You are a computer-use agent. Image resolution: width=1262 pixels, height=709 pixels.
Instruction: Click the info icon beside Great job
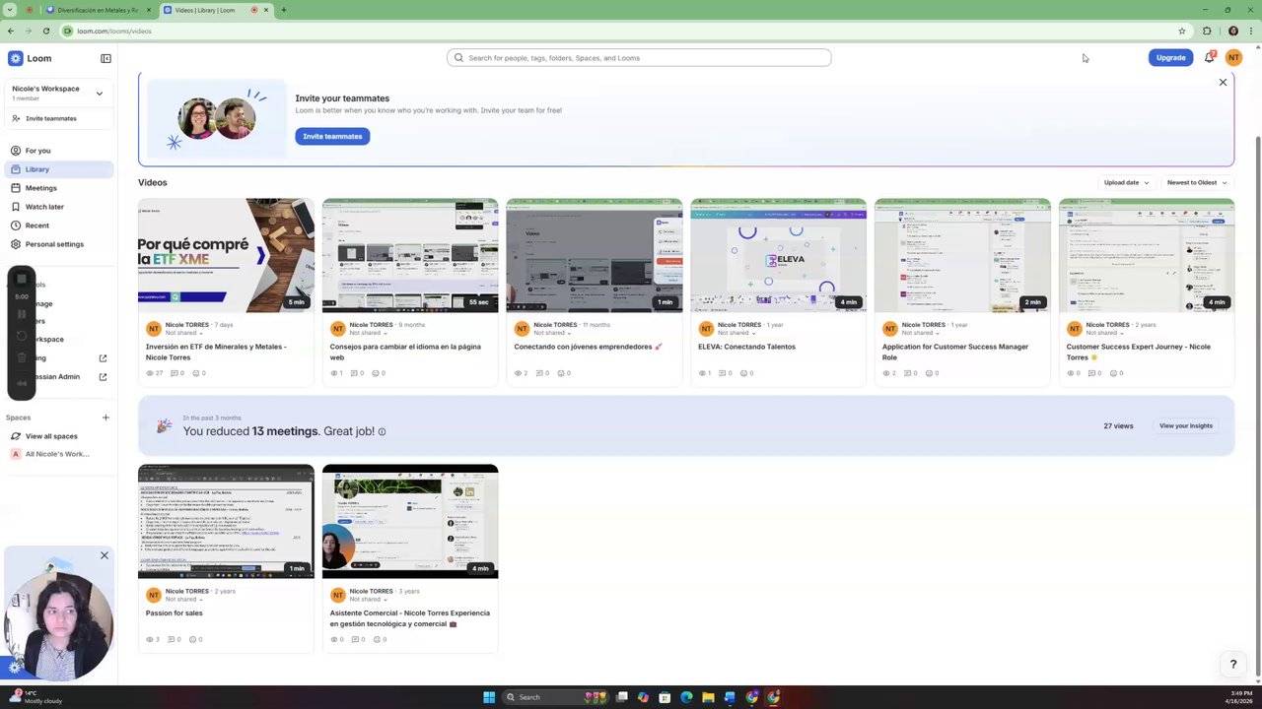pyautogui.click(x=382, y=431)
